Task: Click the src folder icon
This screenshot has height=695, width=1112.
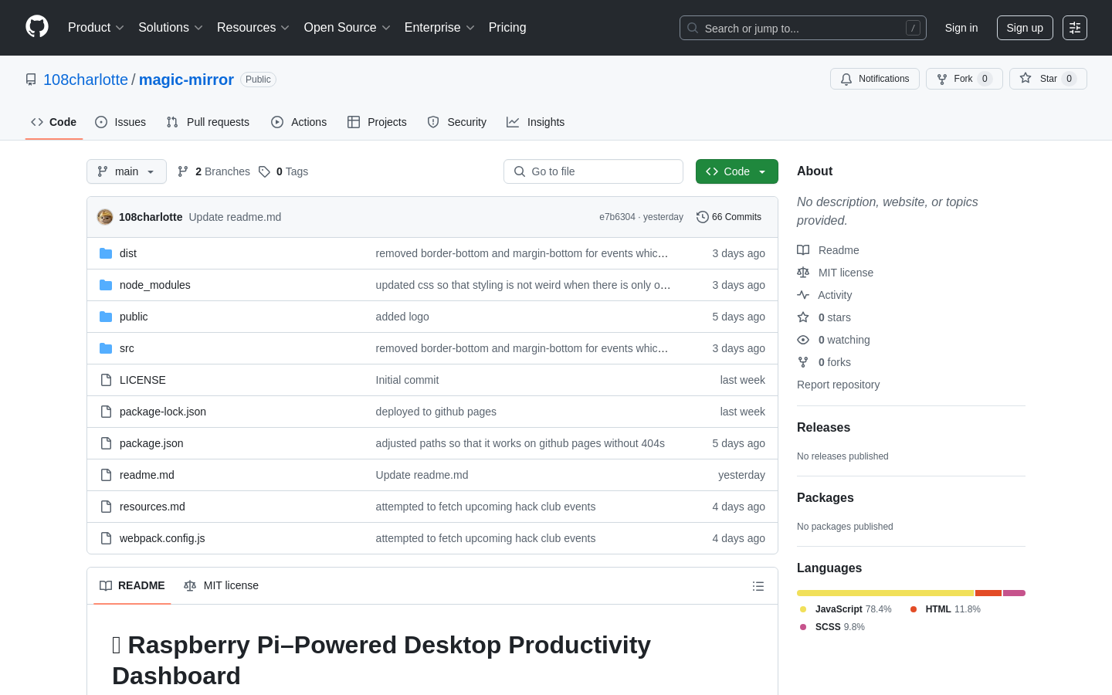Action: pos(106,348)
